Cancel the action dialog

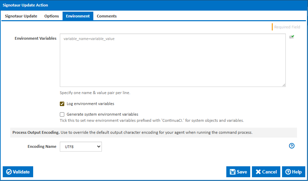266,172
